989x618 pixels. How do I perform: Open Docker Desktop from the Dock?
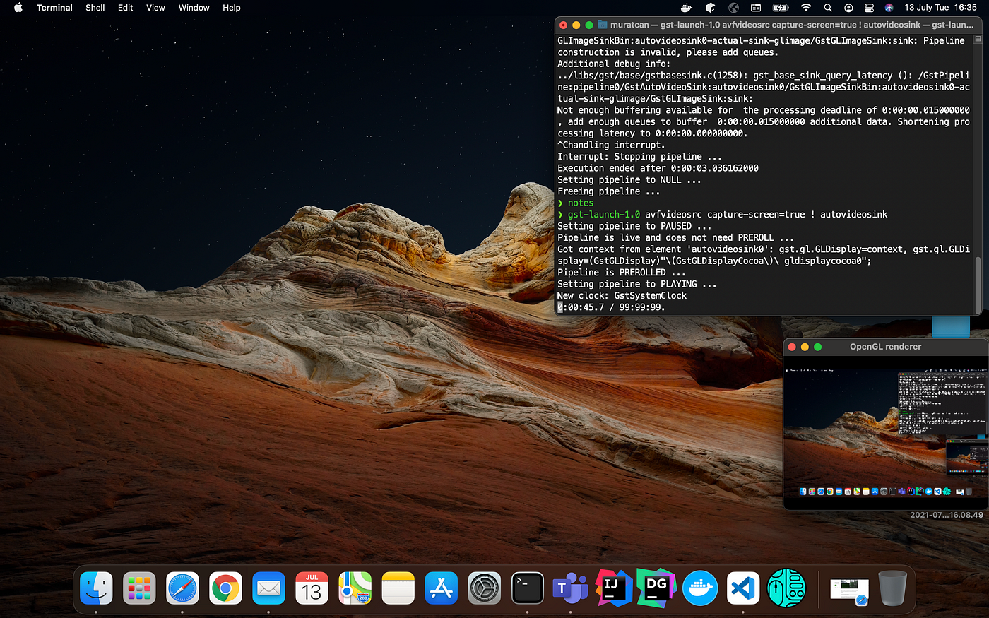point(700,588)
